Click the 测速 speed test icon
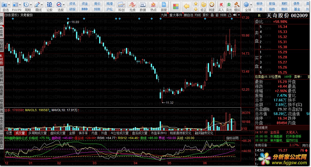The image size is (311, 167). click(x=212, y=5)
